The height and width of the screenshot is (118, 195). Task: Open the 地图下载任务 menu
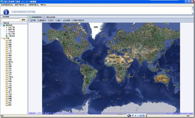click(21, 5)
